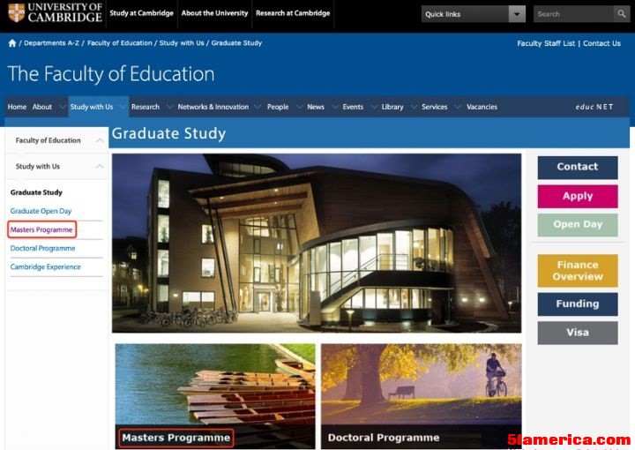Open Doctoral Programme cyclist image tile
635x450 pixels.
click(x=422, y=396)
